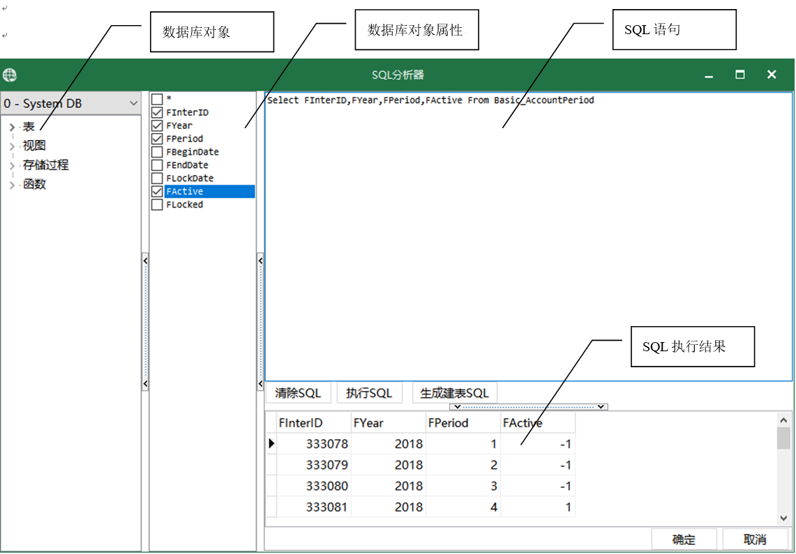Sort by the FYear column header
Viewport: 796px width, 554px height.
tap(389, 423)
